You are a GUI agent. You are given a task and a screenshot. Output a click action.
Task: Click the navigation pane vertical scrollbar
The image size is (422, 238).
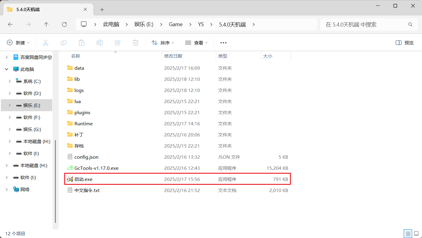(x=55, y=181)
